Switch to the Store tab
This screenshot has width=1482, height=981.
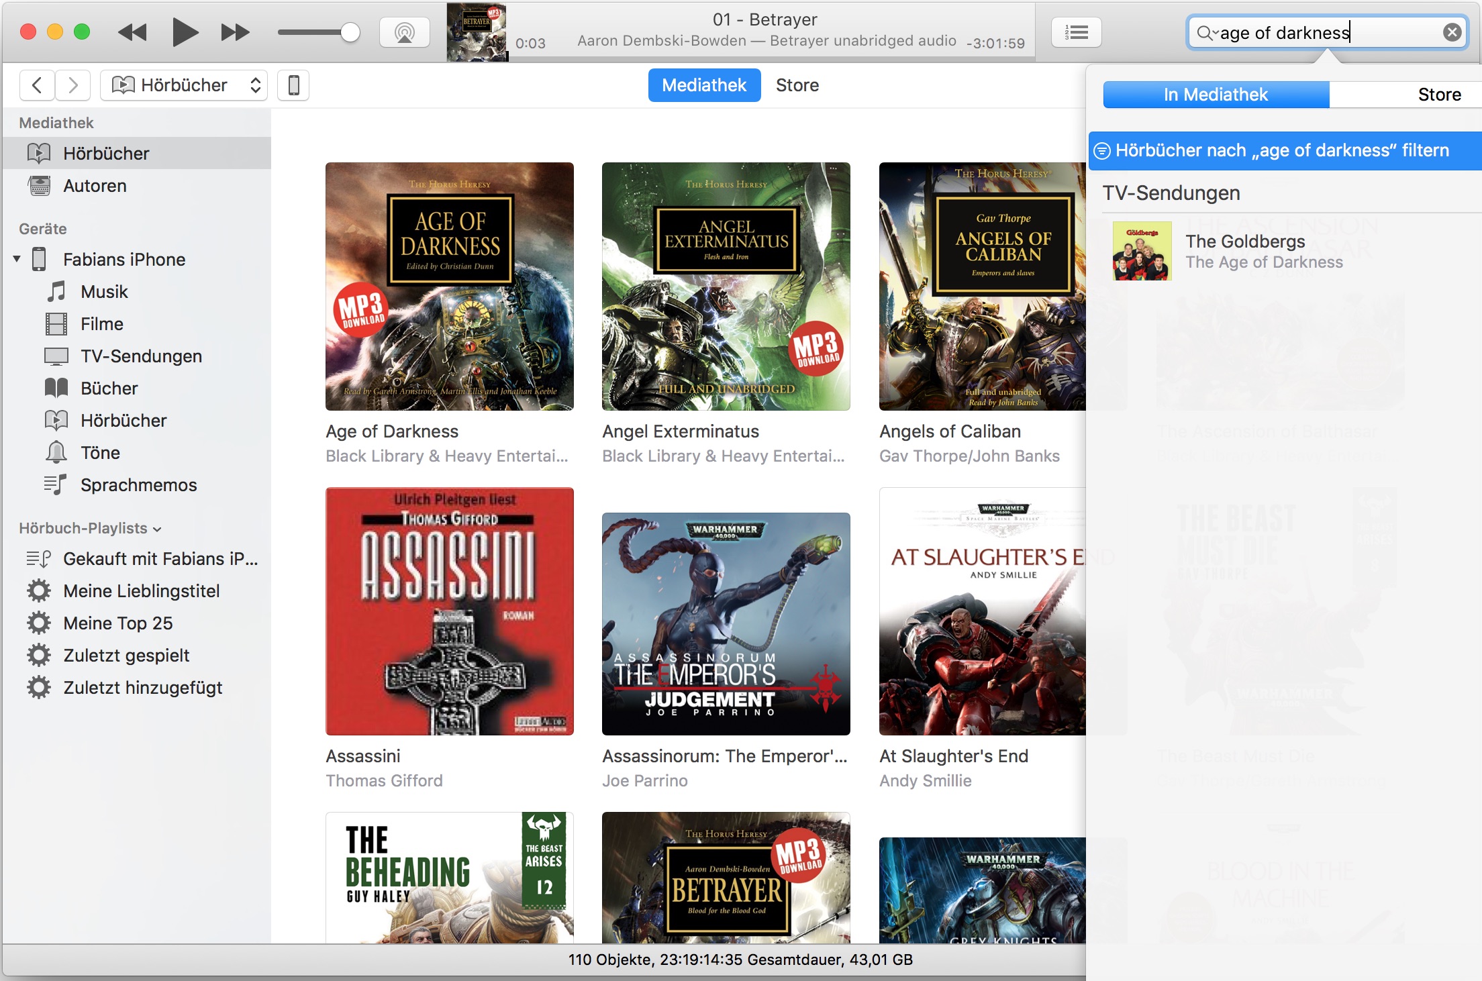pos(797,85)
